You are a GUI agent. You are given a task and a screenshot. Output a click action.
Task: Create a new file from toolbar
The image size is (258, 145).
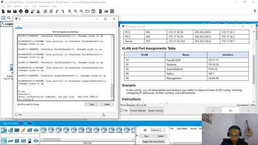click(3, 11)
